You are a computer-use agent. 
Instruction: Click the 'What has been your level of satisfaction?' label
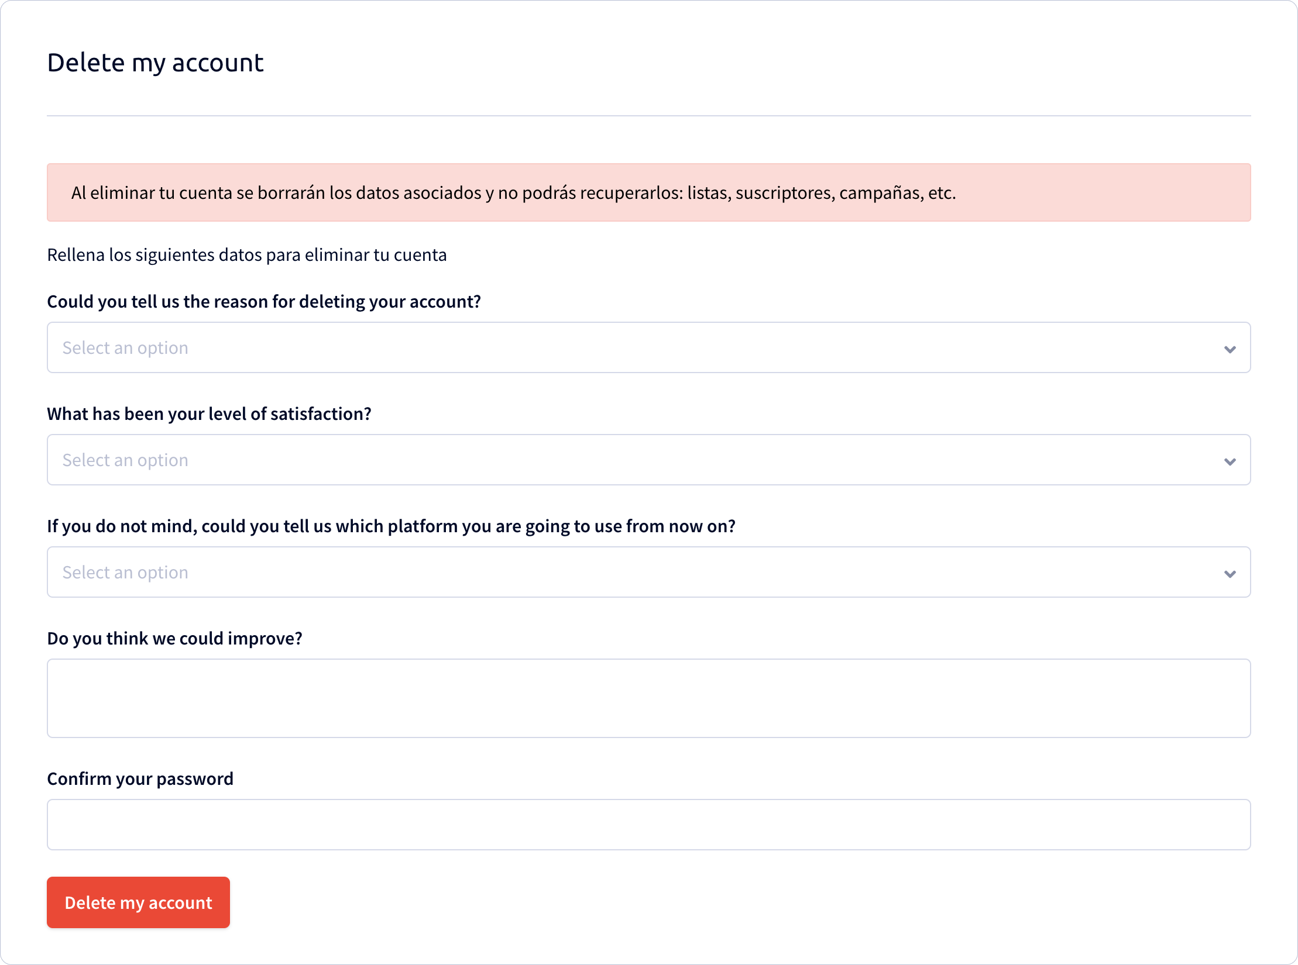click(x=210, y=414)
